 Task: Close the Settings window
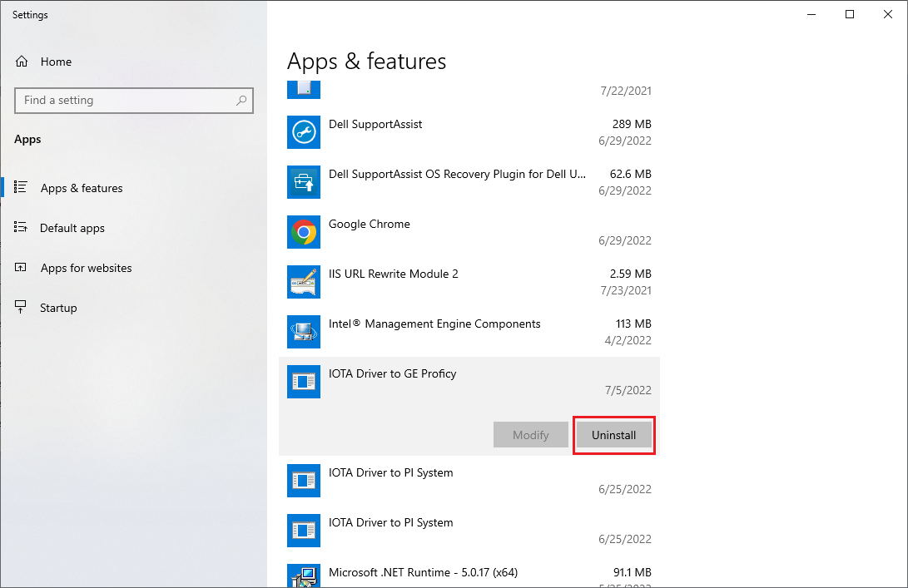tap(888, 14)
